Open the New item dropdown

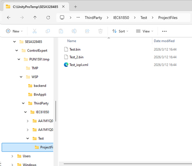pos(14,31)
